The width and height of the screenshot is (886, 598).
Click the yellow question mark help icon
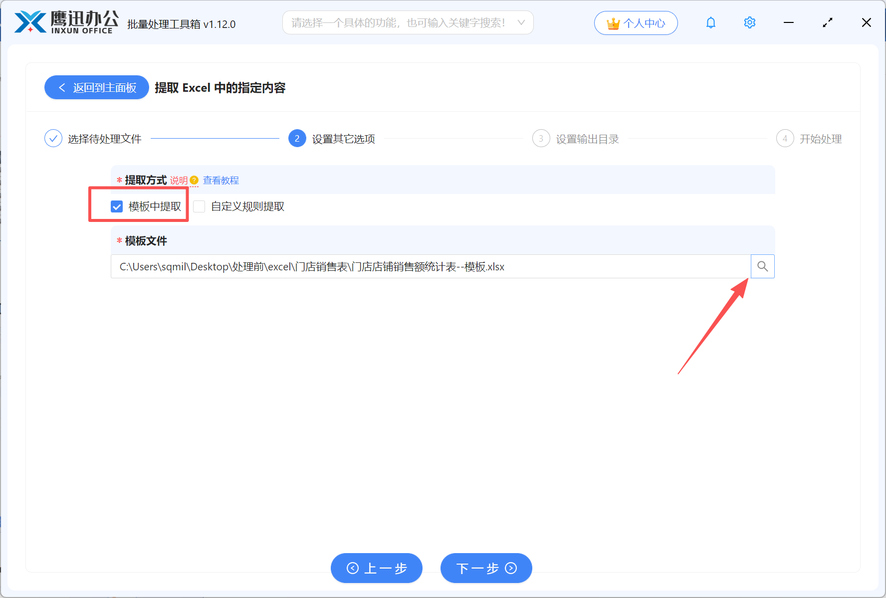pos(195,180)
